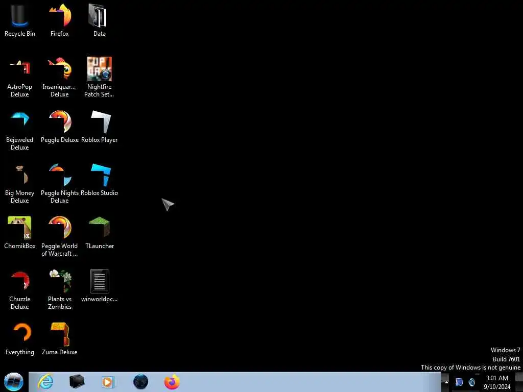This screenshot has width=523, height=392.
Task: Select the ChomikBox shortcut
Action: coord(20,233)
